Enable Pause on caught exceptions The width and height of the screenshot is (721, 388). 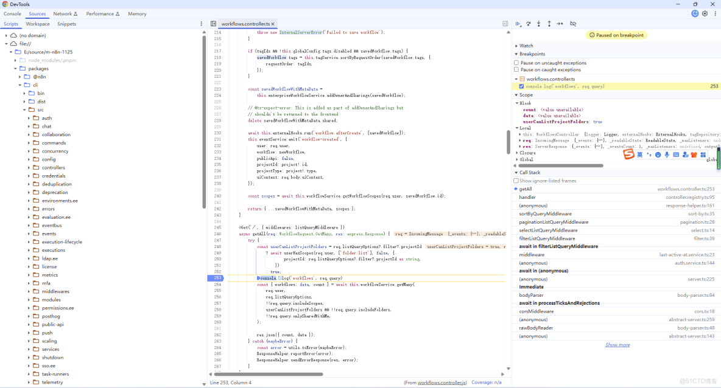pyautogui.click(x=516, y=69)
